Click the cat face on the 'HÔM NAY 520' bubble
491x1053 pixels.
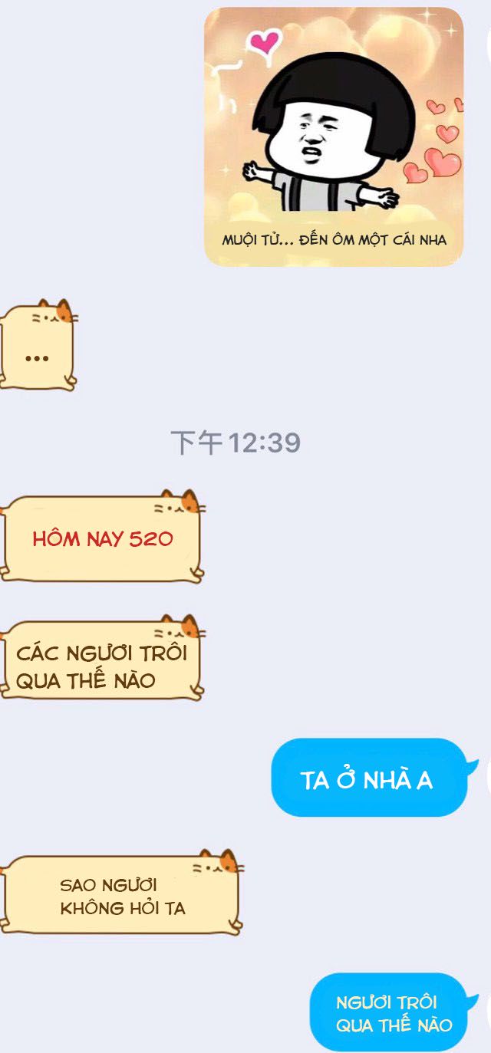(x=181, y=506)
